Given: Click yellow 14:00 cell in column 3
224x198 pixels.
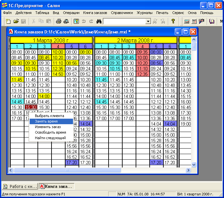Looking at the screenshot, I should [44, 96].
